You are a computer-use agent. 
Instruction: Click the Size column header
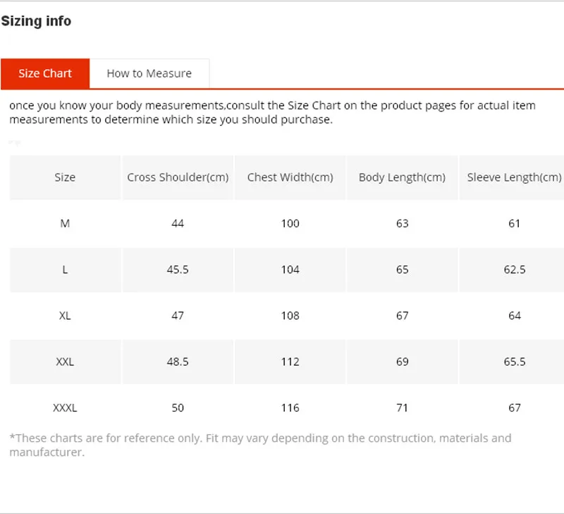[x=65, y=177]
